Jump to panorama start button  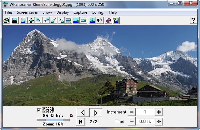pos(81,122)
